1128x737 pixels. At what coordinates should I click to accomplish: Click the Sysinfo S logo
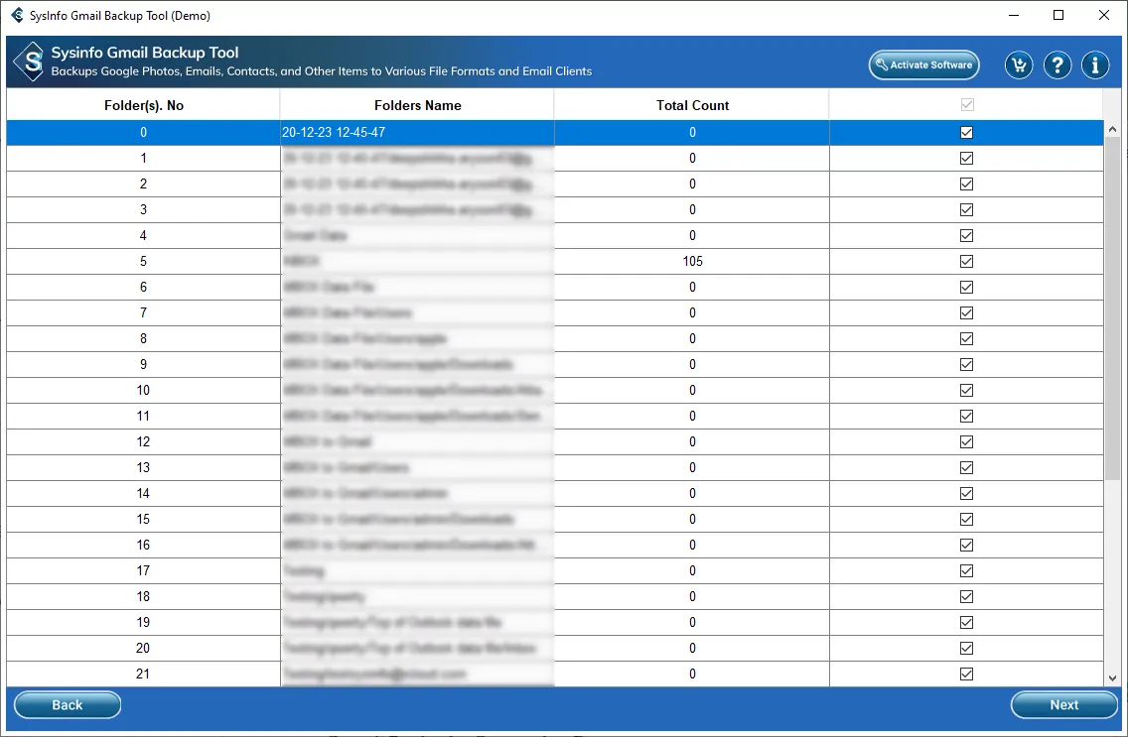[30, 61]
